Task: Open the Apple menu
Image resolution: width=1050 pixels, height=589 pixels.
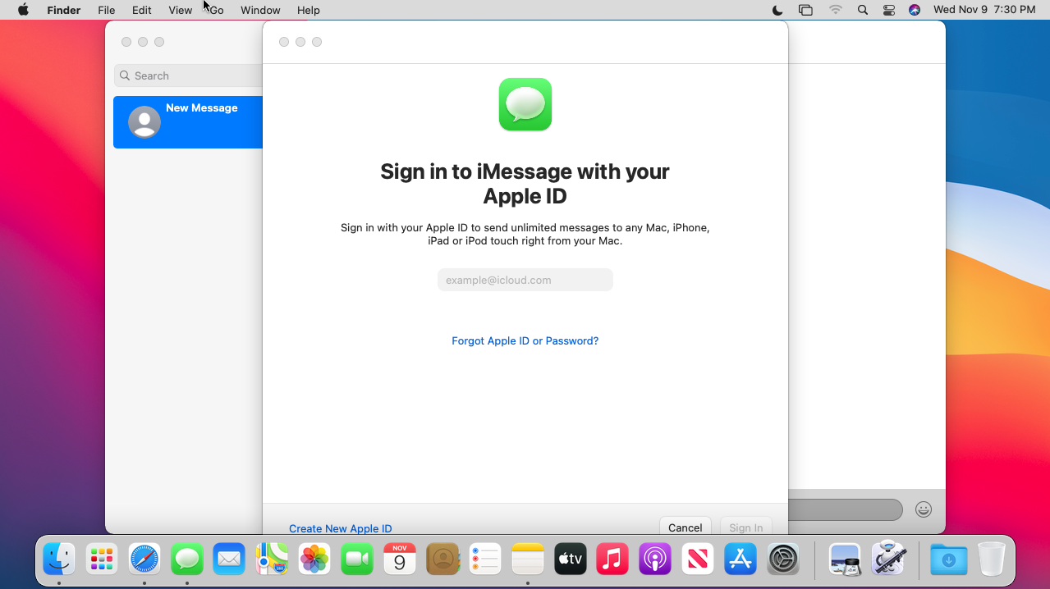Action: (23, 10)
